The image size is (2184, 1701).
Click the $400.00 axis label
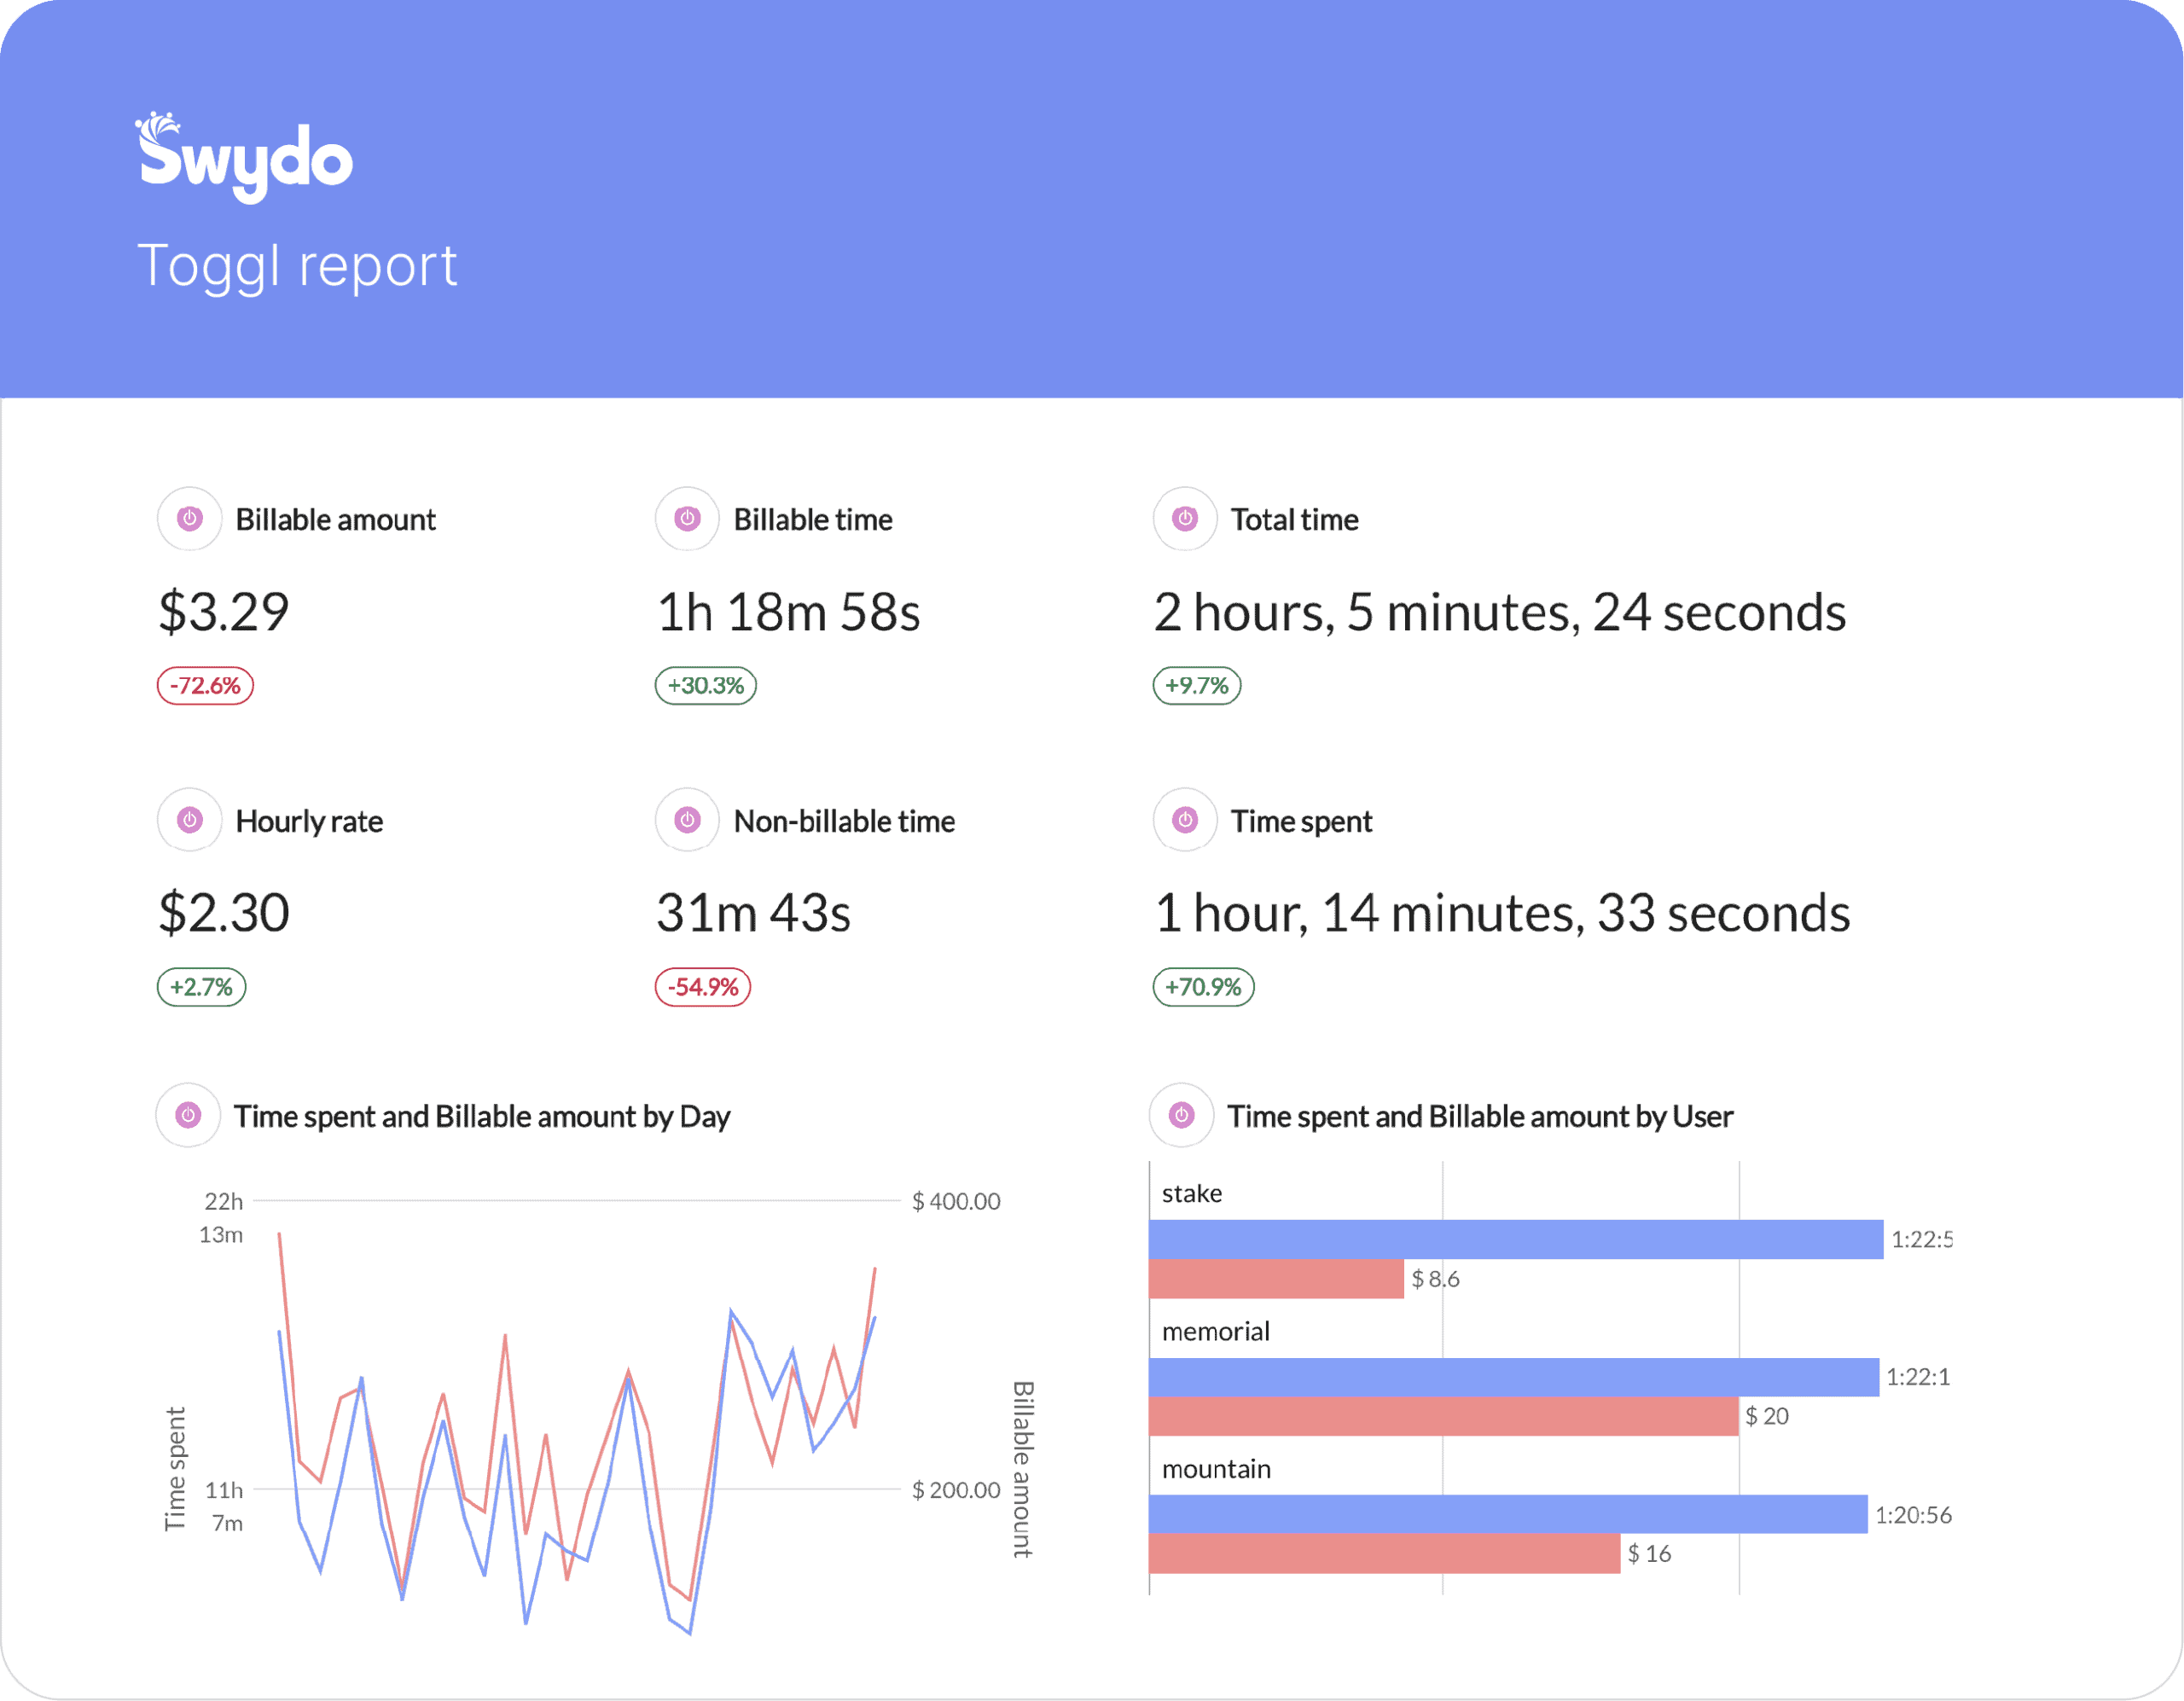[955, 1200]
